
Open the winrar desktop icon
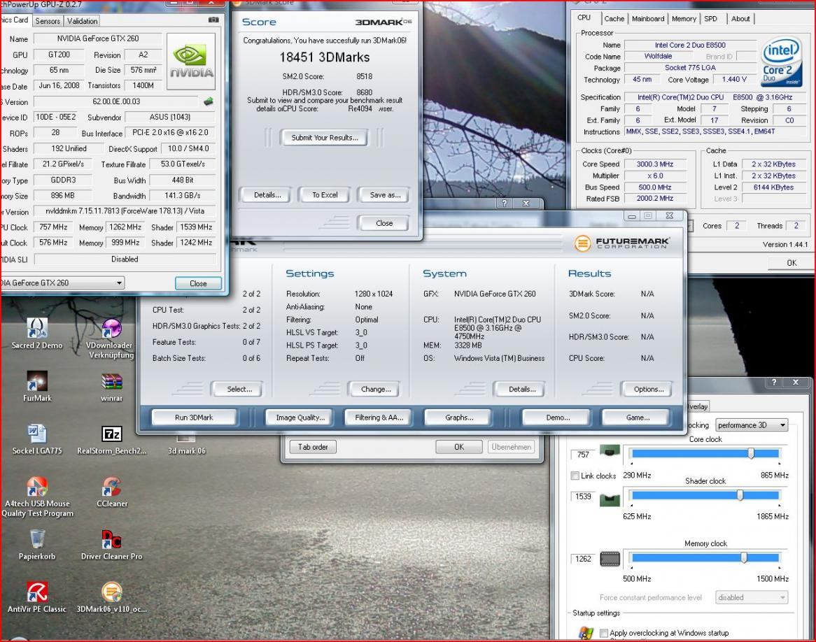[x=111, y=387]
